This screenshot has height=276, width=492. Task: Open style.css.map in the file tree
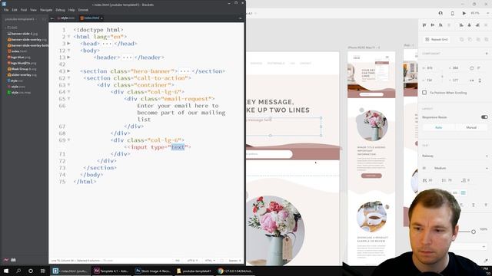click(19, 93)
